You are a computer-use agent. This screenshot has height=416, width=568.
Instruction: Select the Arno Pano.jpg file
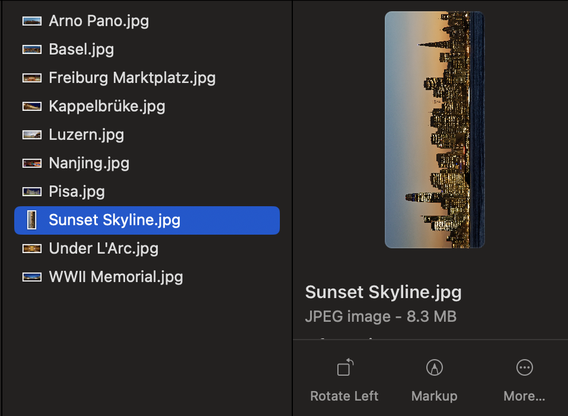pyautogui.click(x=98, y=21)
